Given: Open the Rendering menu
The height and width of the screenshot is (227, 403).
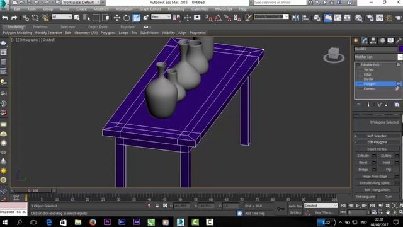Looking at the screenshot, I should [176, 9].
